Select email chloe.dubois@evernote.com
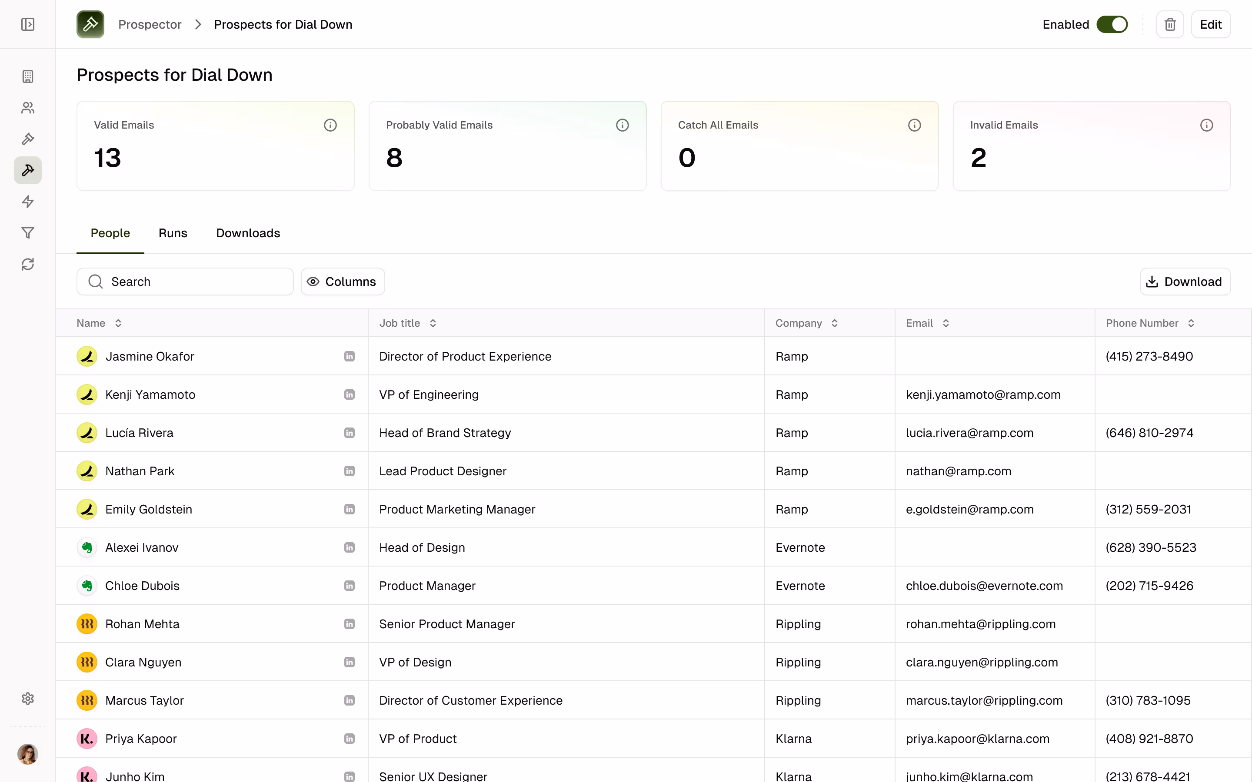Viewport: 1252px width, 782px height. (984, 586)
